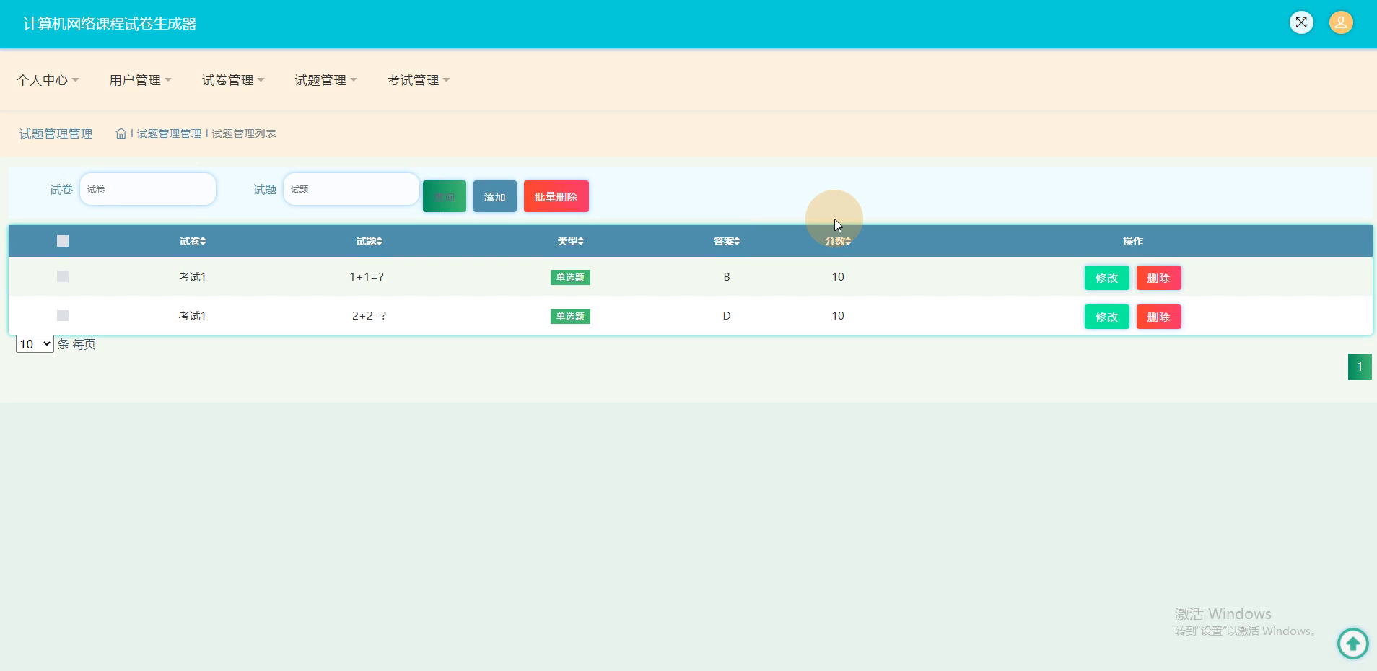Click the home icon in the breadcrumb
This screenshot has width=1377, height=671.
[121, 133]
